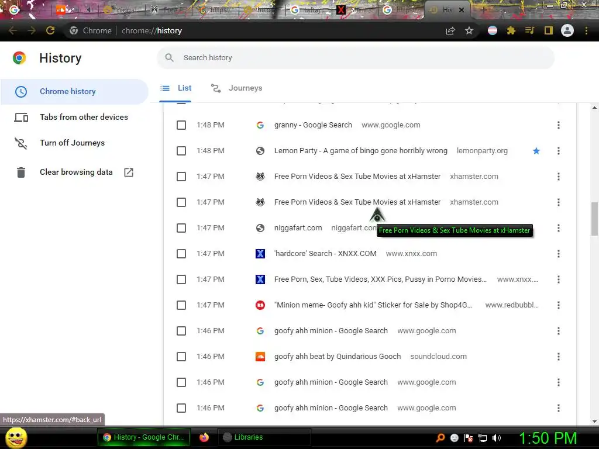The image size is (599, 449).
Task: Check the box for granny - Google Search
Action: (181, 125)
